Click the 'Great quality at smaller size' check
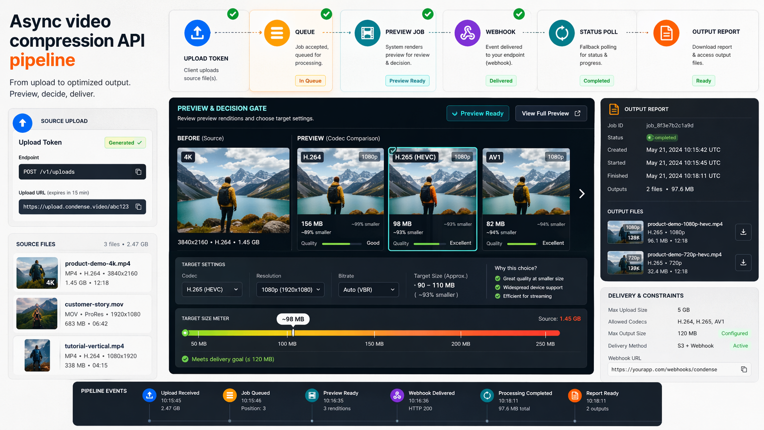The width and height of the screenshot is (764, 430). (x=497, y=279)
